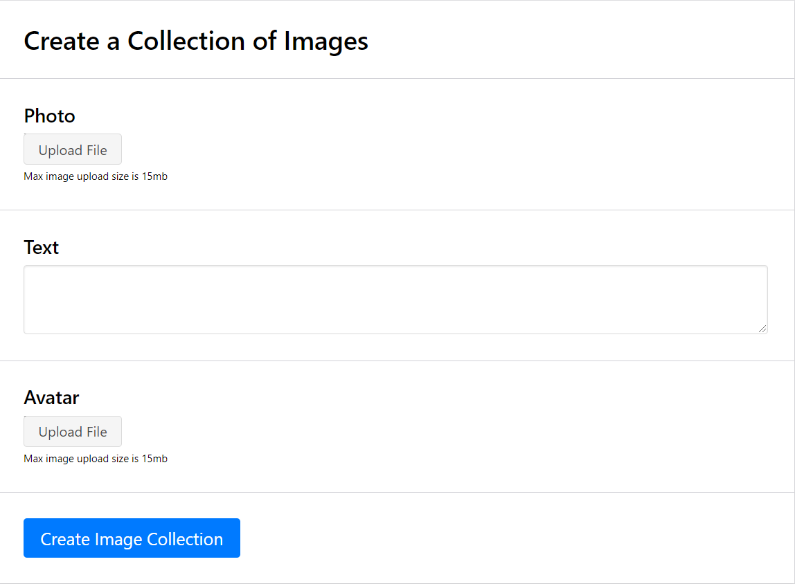Submit the image collection form
This screenshot has width=795, height=584.
point(132,538)
